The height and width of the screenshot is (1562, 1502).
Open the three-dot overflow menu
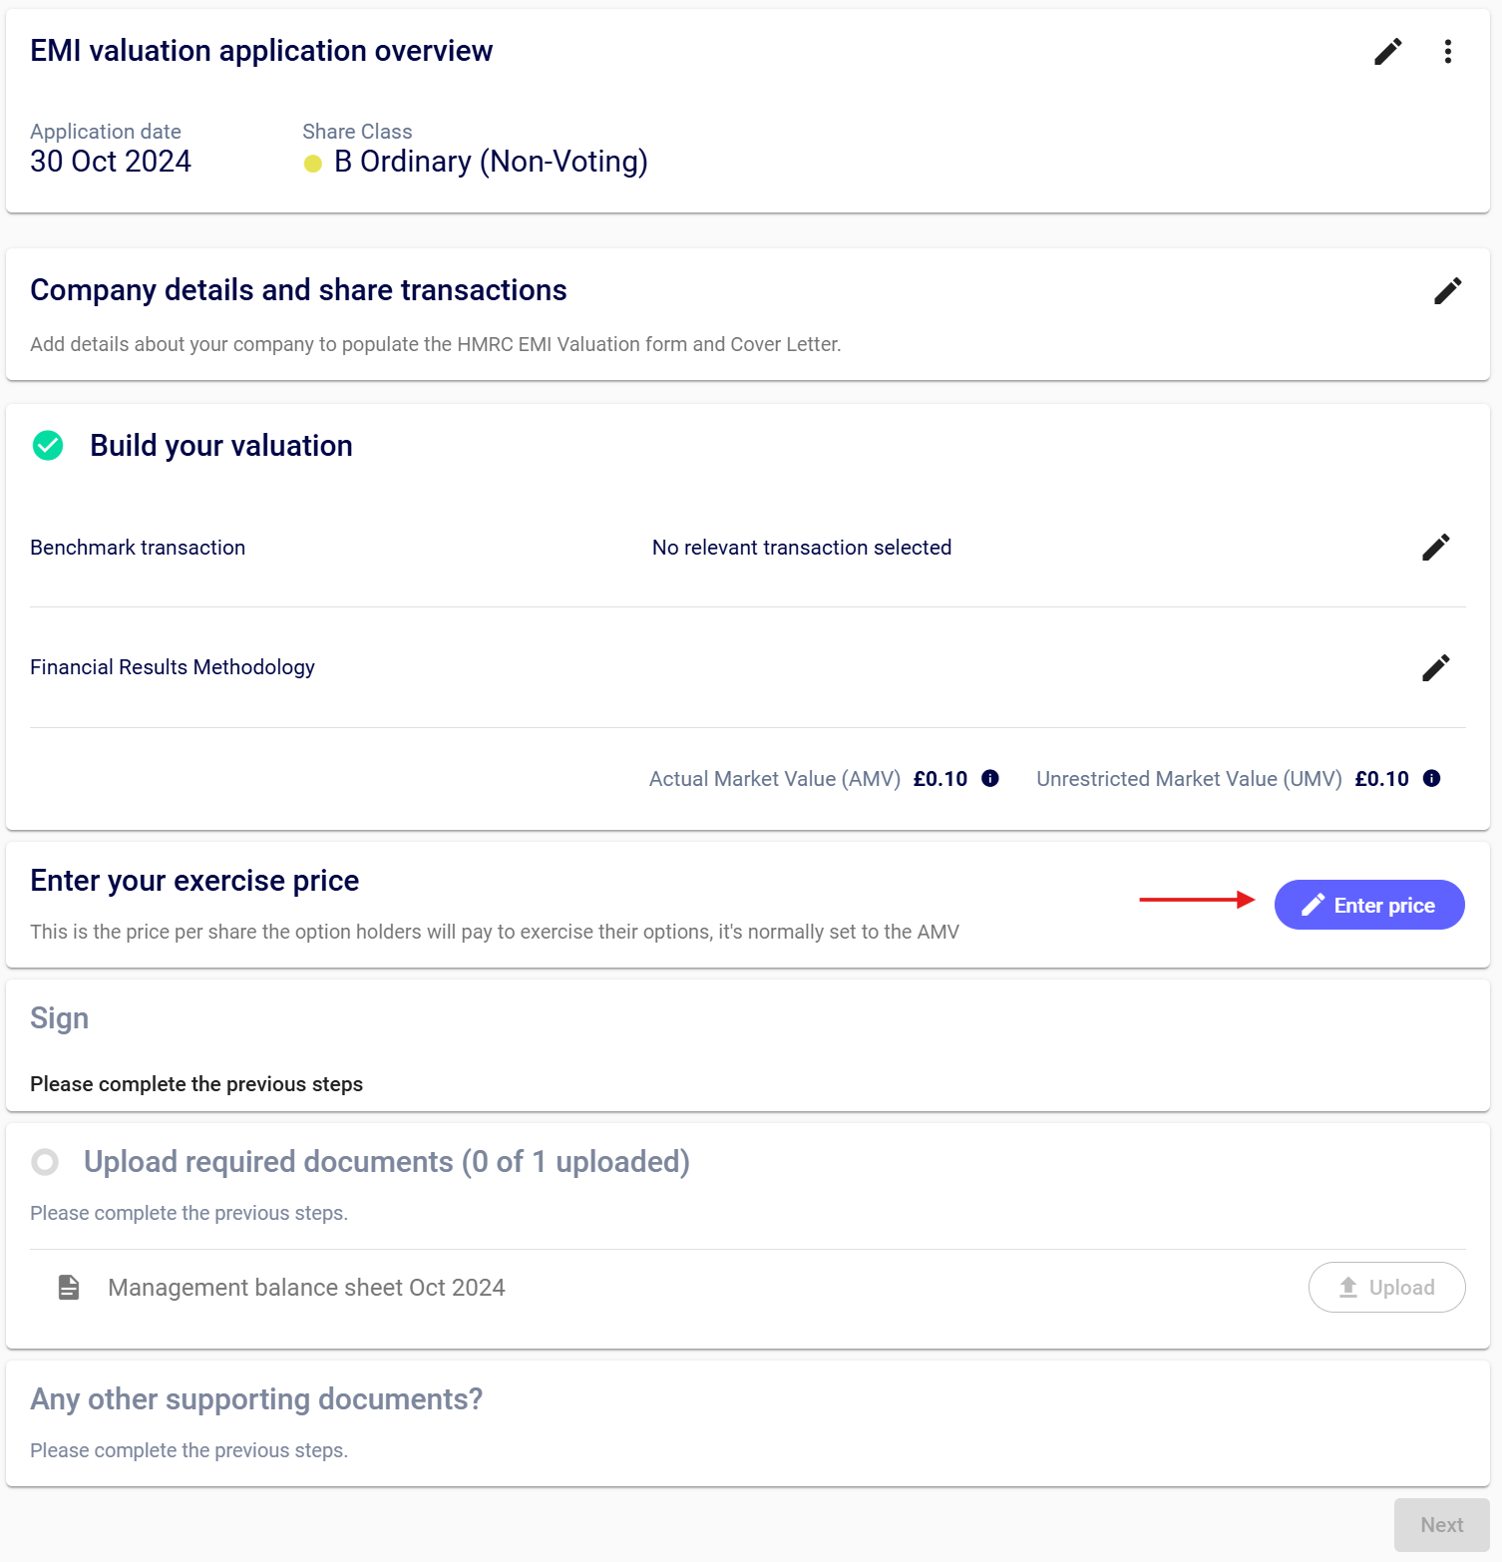(x=1447, y=51)
